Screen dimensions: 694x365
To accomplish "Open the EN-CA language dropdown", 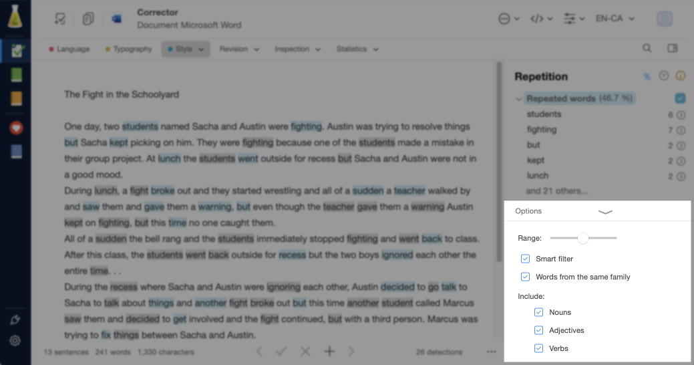I will [x=615, y=19].
